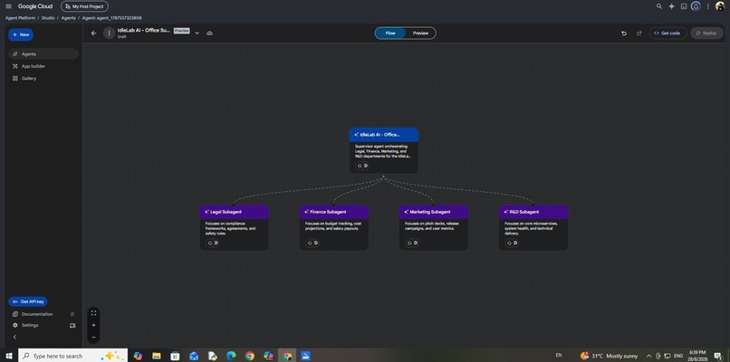Viewport: 730px width, 362px height.
Task: Open the Windows Start menu
Action: [x=9, y=356]
